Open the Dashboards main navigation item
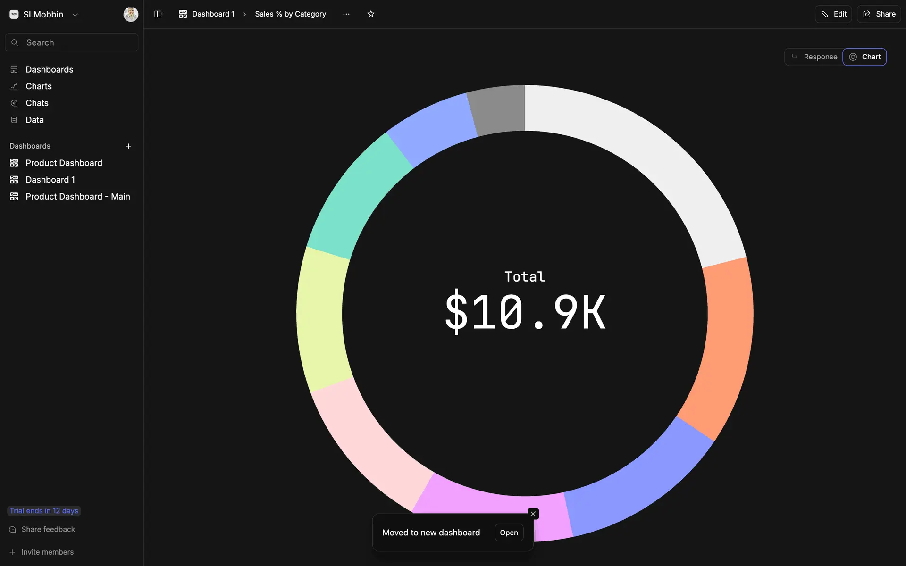Image resolution: width=906 pixels, height=566 pixels. tap(49, 70)
